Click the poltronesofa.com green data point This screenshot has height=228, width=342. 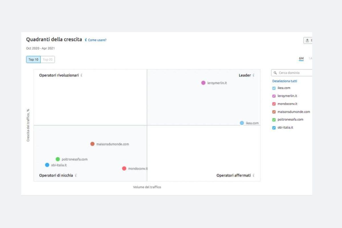tap(58, 159)
